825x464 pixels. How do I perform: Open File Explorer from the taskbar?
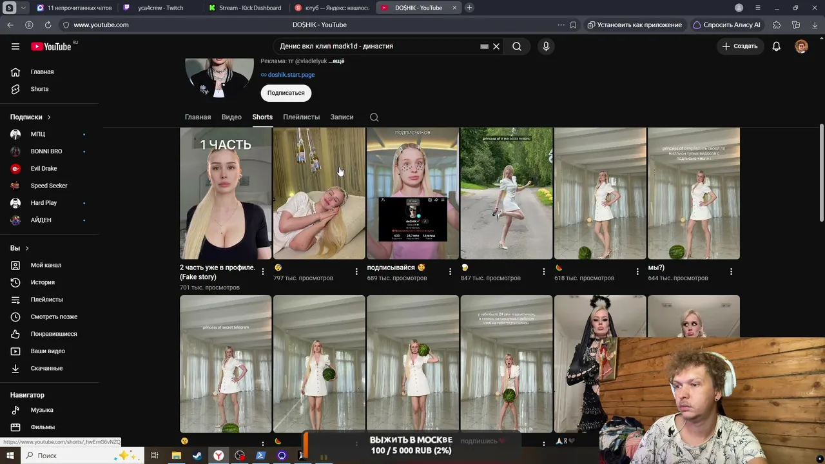point(176,456)
